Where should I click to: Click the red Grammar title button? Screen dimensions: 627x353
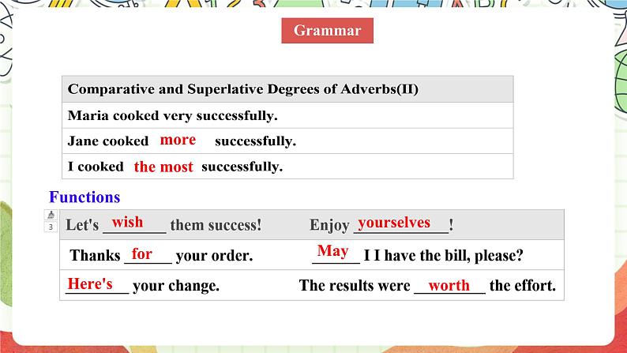tap(327, 31)
